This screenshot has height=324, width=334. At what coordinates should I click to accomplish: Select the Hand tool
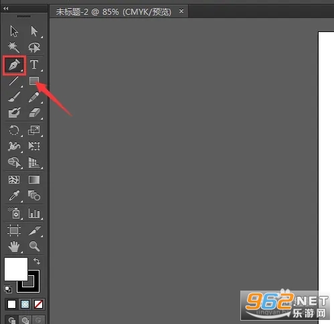point(14,247)
